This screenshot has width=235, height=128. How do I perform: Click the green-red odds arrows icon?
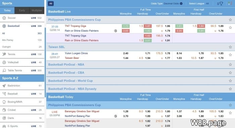tap(230, 3)
